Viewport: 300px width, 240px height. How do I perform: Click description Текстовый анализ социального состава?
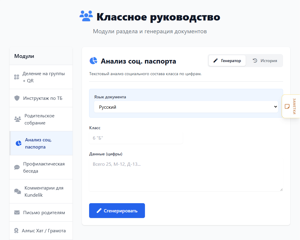pyautogui.click(x=145, y=74)
